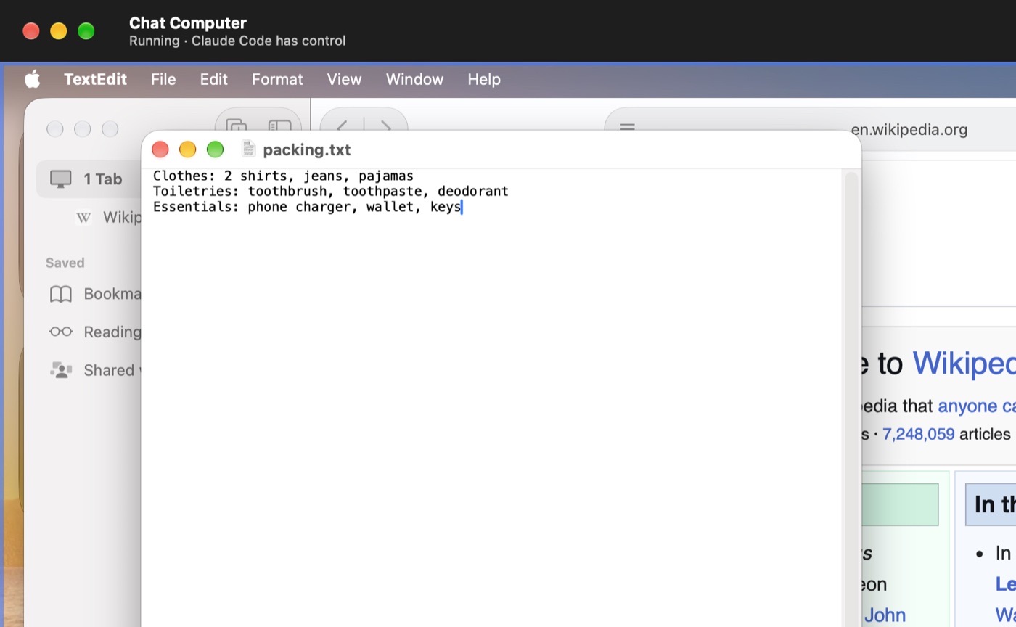Follow the 'anyone can' link on Wikipedia

tap(977, 406)
